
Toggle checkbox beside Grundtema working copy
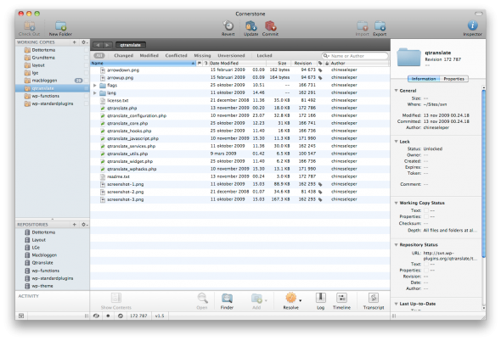[87, 58]
